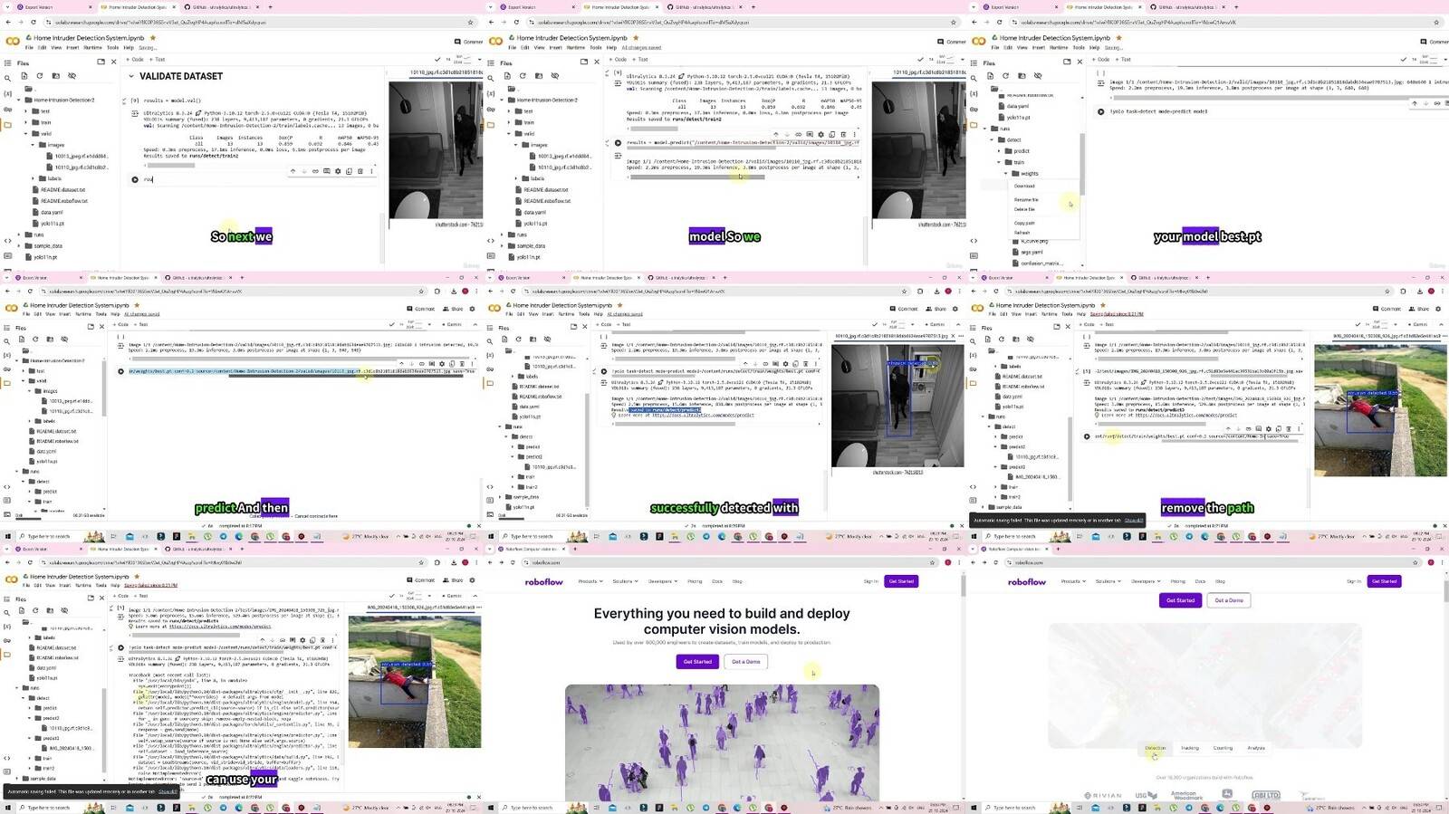The width and height of the screenshot is (1449, 814).
Task: Add text cell with + Text, 'So next we' frame
Action: point(158,60)
